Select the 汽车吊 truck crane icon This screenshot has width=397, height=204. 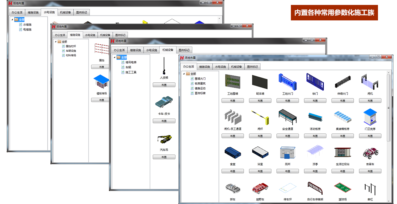(x=164, y=139)
